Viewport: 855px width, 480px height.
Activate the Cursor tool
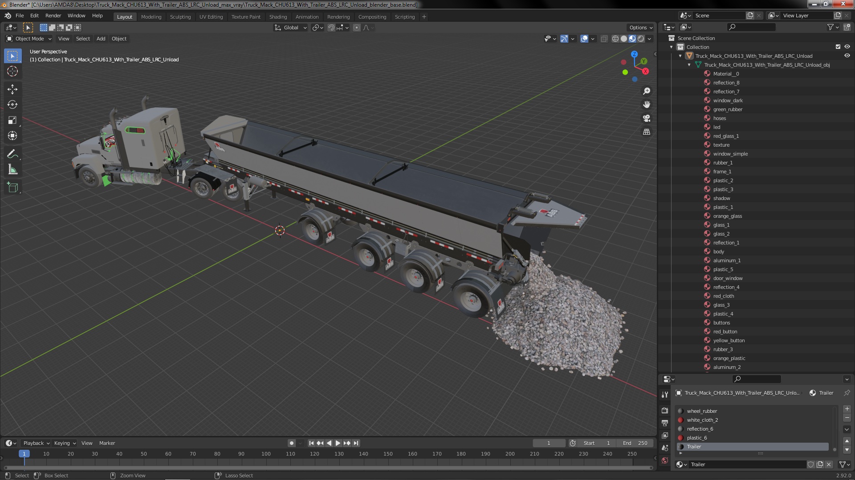coord(12,71)
